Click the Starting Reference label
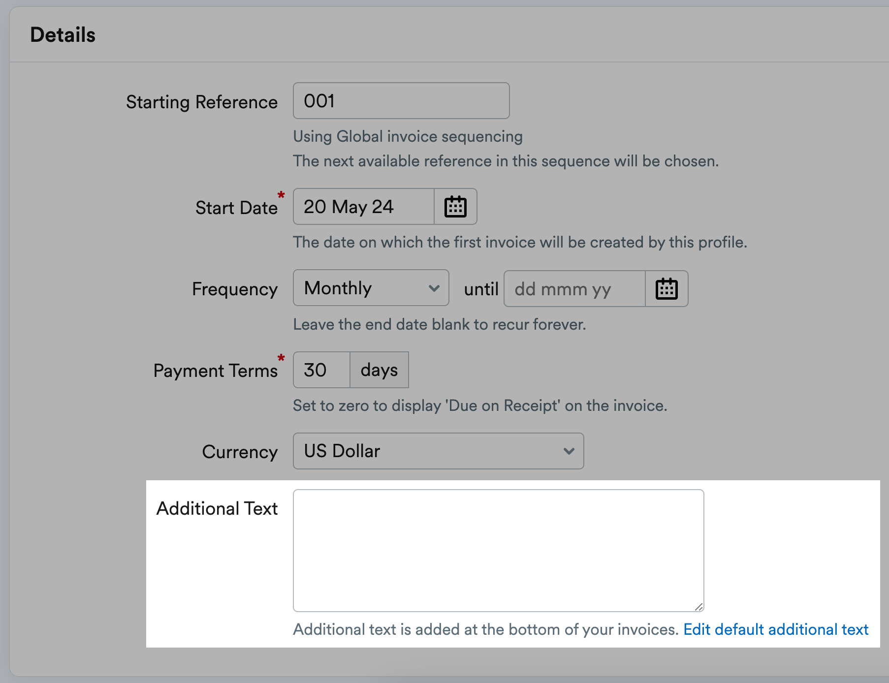889x683 pixels. 202,102
